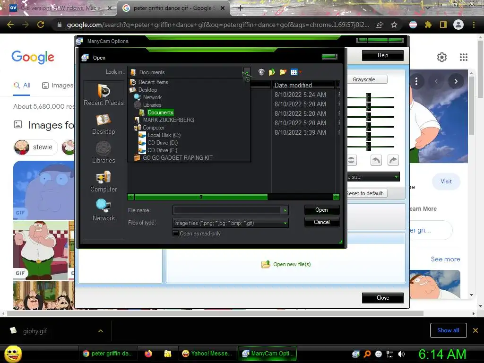Switch to the Old versions of Windows tab

tap(60, 8)
